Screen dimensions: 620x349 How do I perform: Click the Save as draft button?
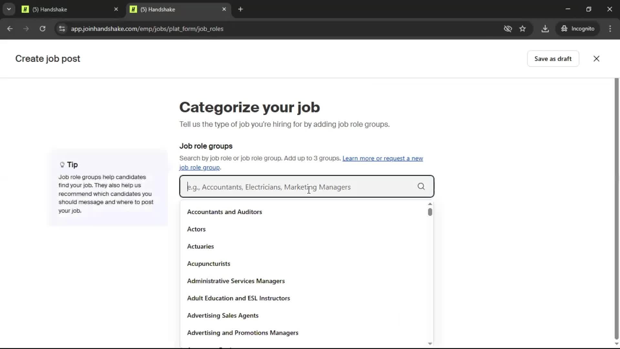click(553, 58)
